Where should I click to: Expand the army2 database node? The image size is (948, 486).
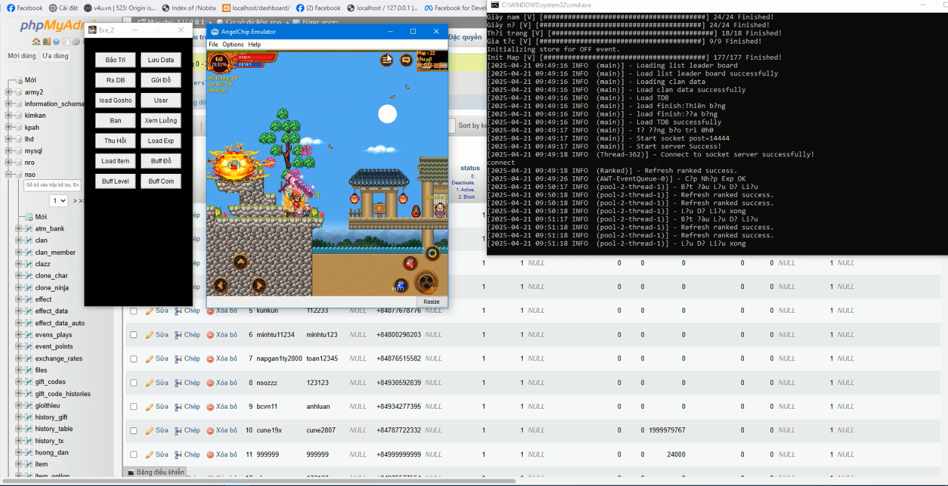[x=8, y=92]
